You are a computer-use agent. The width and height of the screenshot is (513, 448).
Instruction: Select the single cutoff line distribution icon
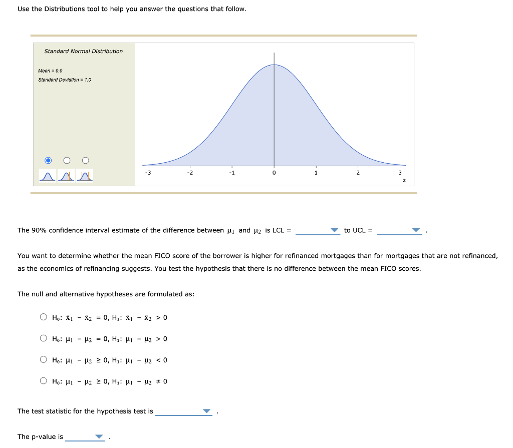tap(66, 175)
